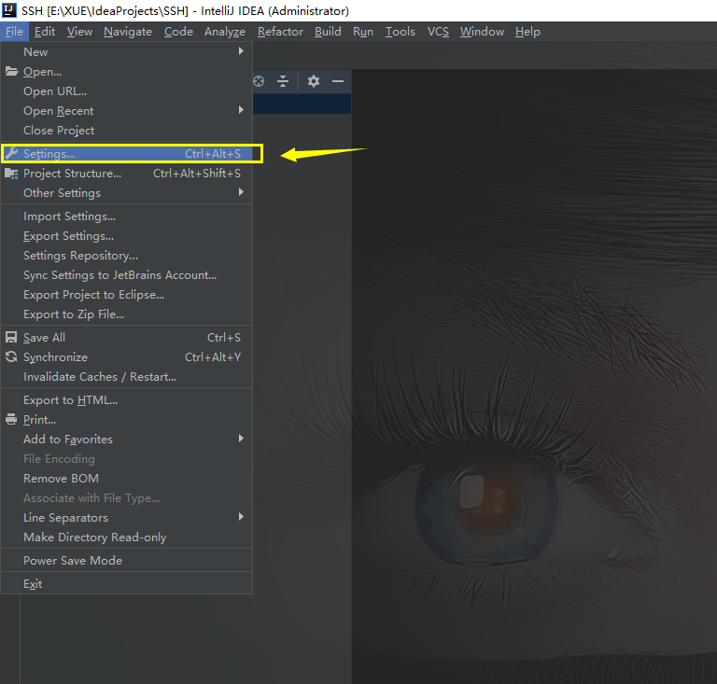Screen dimensions: 717x684
Task: Click the floppy disk Save All icon
Action: click(11, 337)
